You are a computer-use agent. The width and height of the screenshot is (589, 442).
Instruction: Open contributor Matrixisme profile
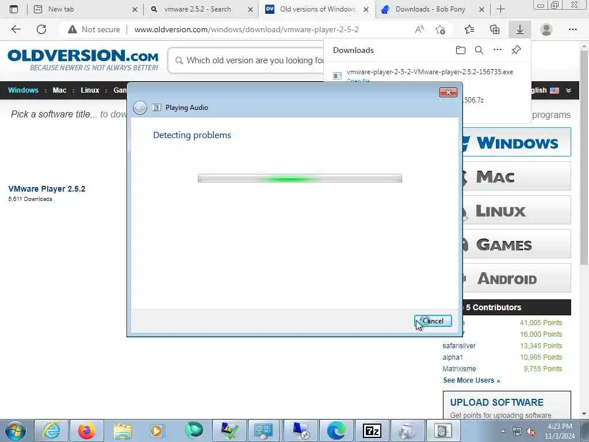[459, 369]
